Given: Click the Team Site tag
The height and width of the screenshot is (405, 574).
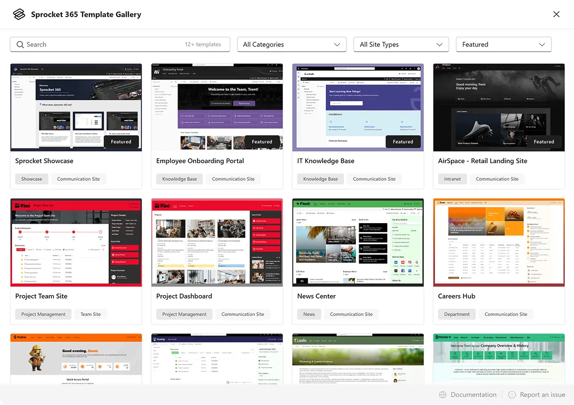Looking at the screenshot, I should coord(91,315).
